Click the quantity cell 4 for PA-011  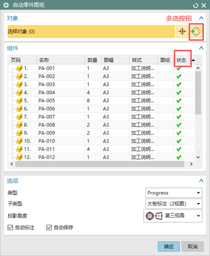tap(93, 149)
